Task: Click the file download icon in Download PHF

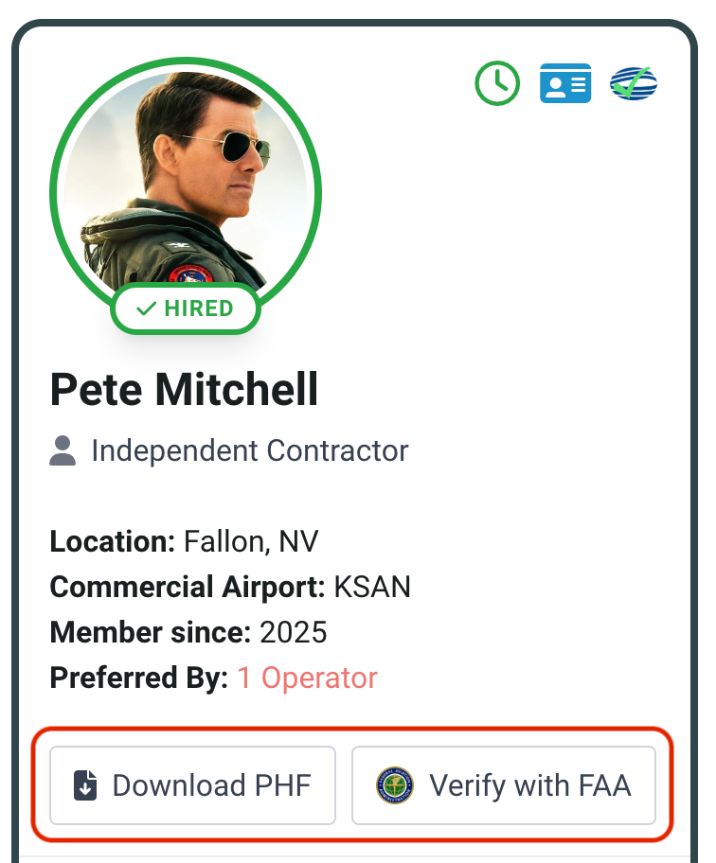Action: click(x=85, y=785)
